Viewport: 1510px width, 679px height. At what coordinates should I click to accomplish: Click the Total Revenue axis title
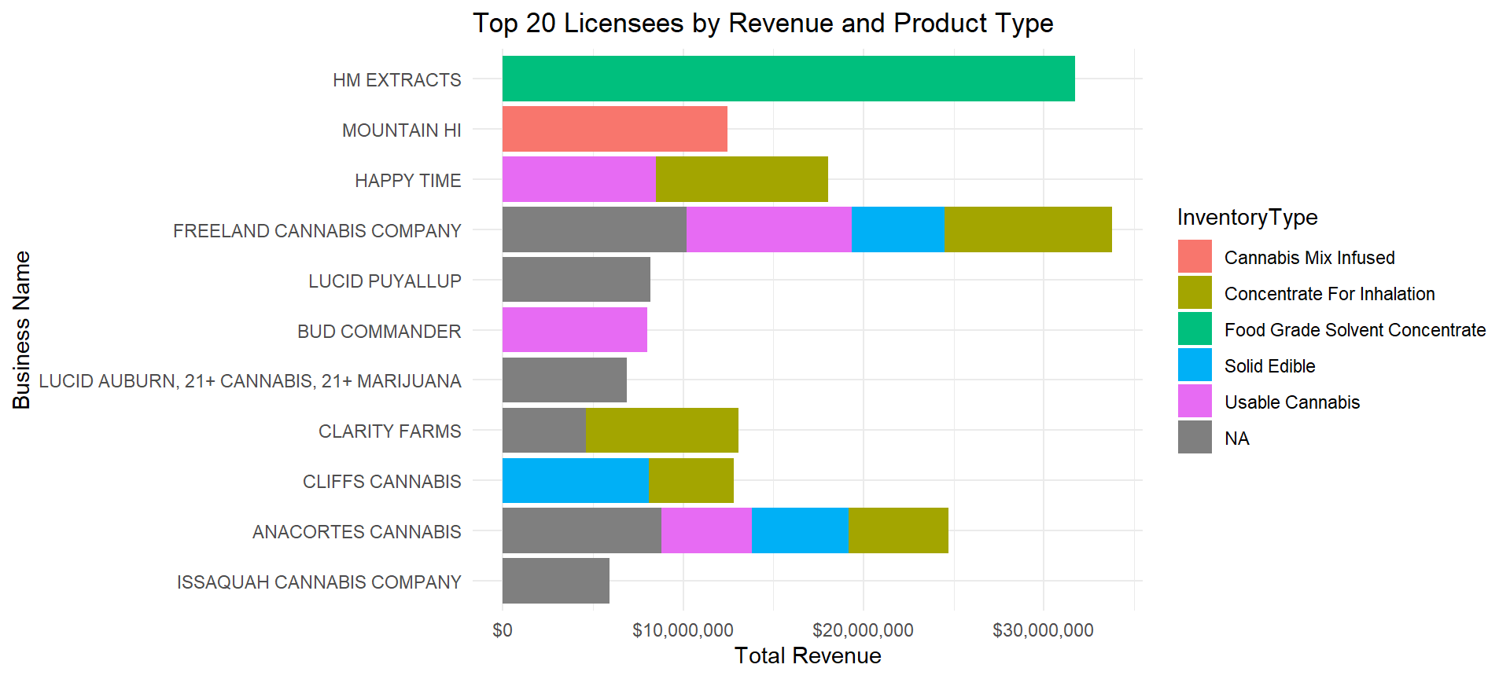pos(808,655)
